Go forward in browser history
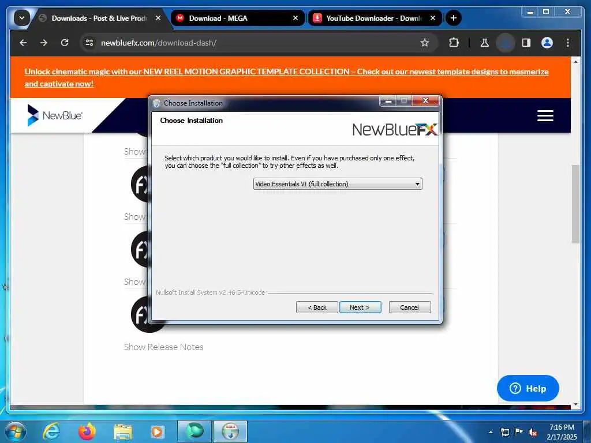Viewport: 591px width, 443px height. pos(44,43)
